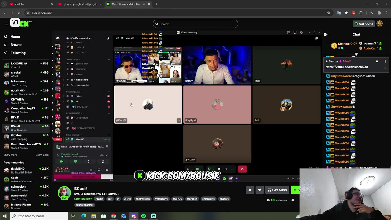Toggle the notification bell for B0usif
This screenshot has height=220, width=391.
pos(250,190)
